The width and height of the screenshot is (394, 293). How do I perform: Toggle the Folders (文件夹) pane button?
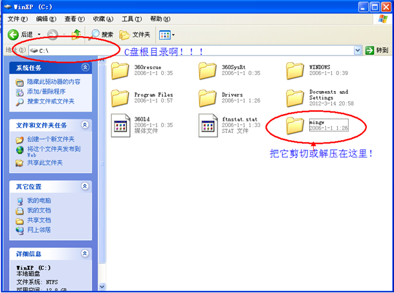point(135,35)
